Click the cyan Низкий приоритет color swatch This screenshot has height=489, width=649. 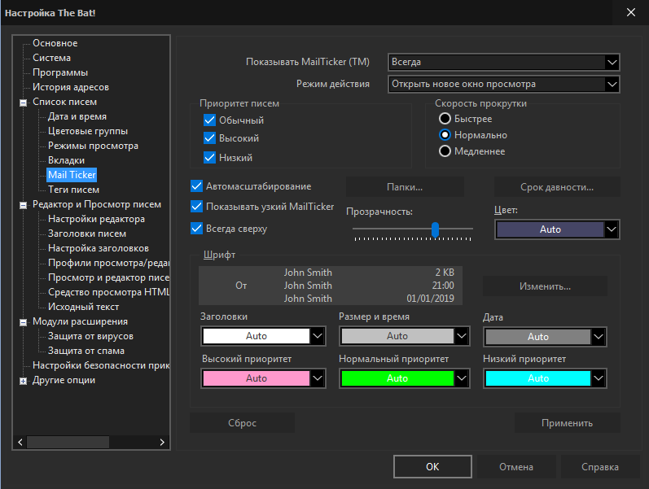click(537, 378)
